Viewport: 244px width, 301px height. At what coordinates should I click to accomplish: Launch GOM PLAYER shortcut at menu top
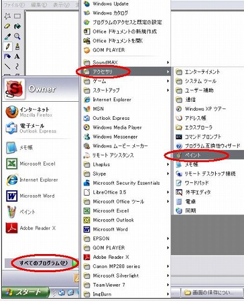[127, 50]
